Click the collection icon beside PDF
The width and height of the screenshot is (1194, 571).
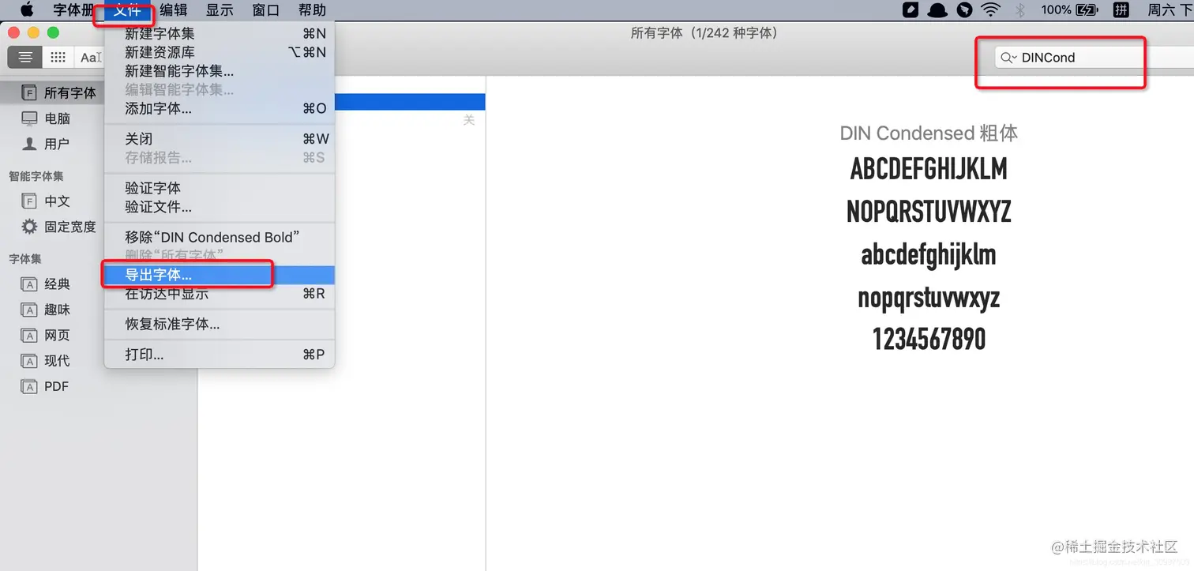click(x=29, y=387)
